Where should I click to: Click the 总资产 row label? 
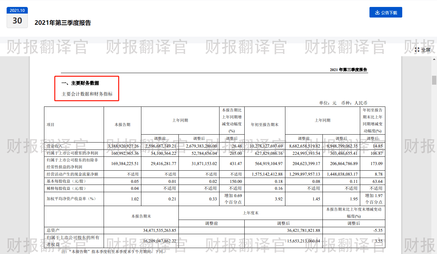53,230
